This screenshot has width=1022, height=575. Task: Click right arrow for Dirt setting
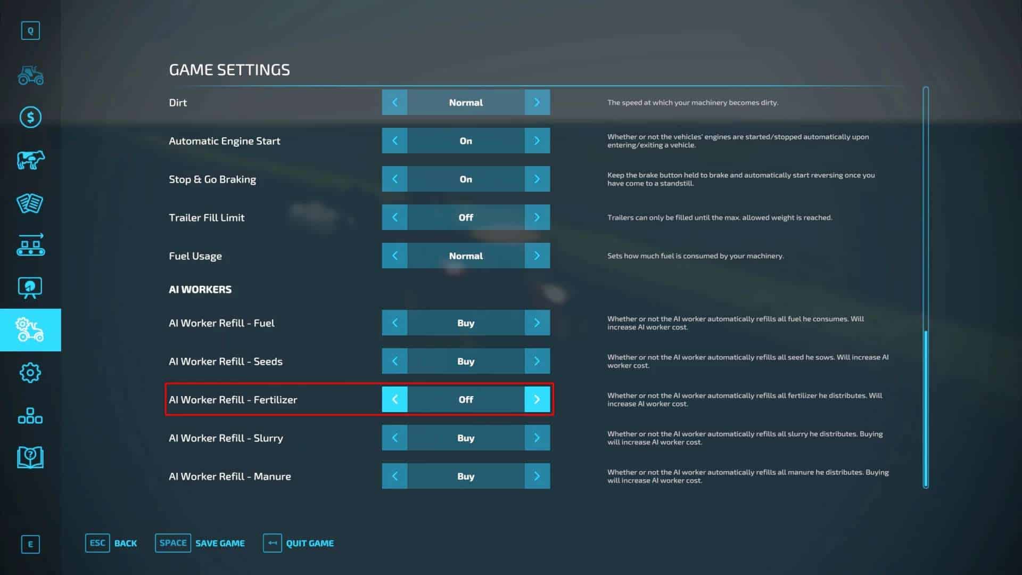point(537,102)
